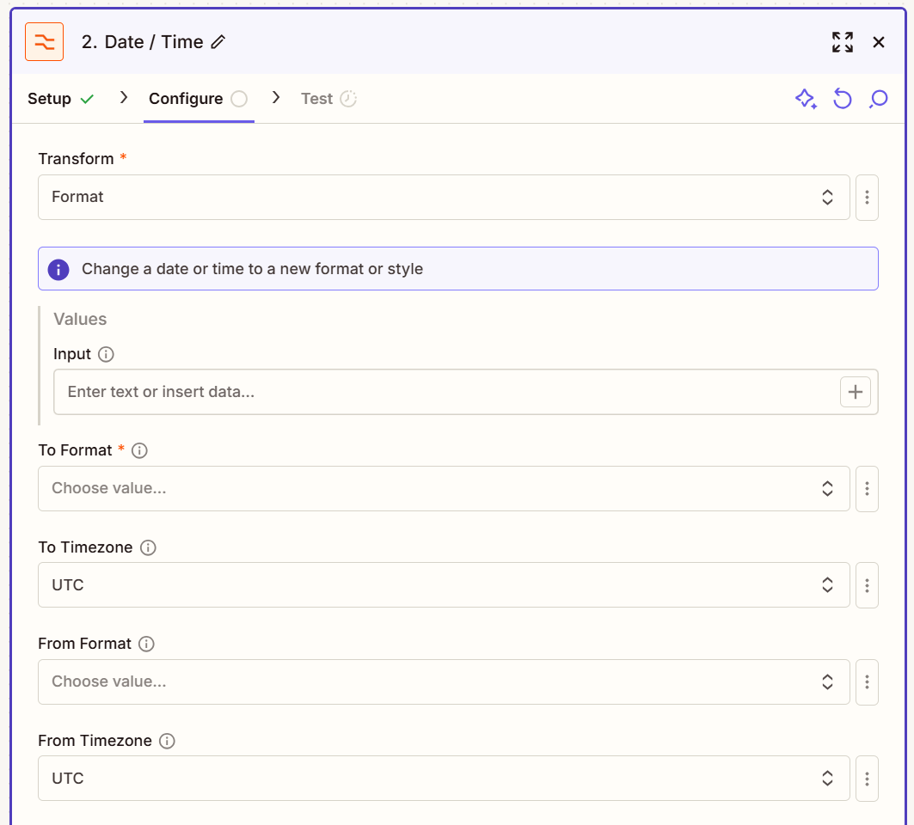The width and height of the screenshot is (914, 825).
Task: Rename step using the pencil icon
Action: [218, 42]
